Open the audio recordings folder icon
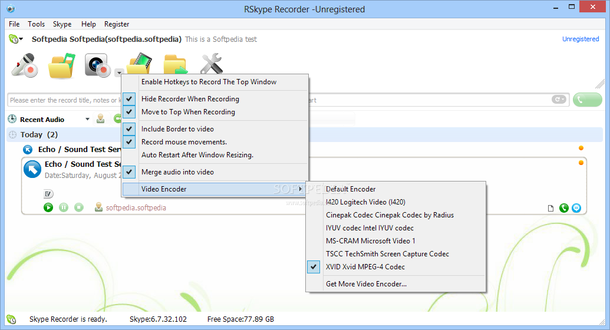The image size is (610, 330). tap(61, 65)
